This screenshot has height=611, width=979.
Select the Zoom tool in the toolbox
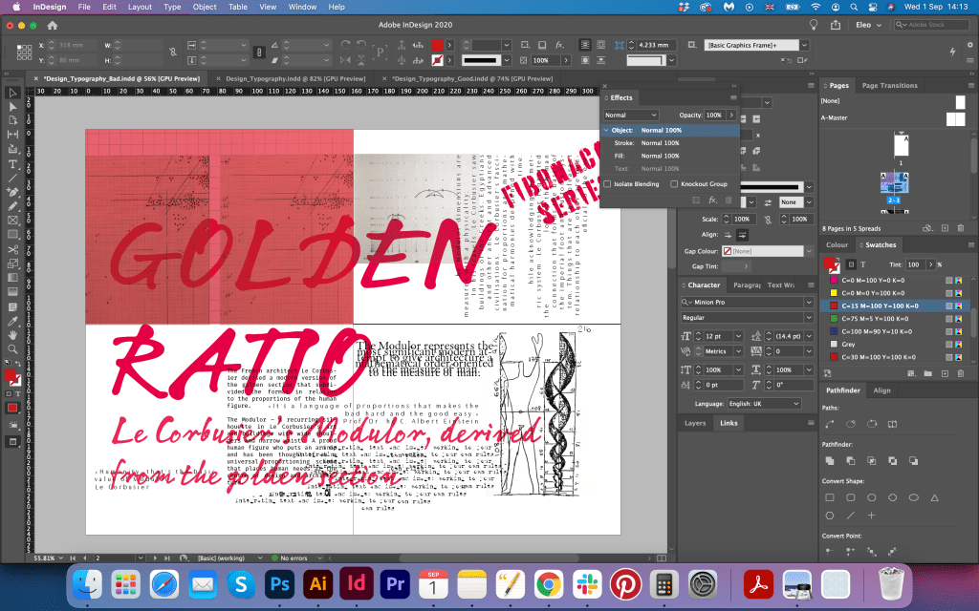coord(13,349)
